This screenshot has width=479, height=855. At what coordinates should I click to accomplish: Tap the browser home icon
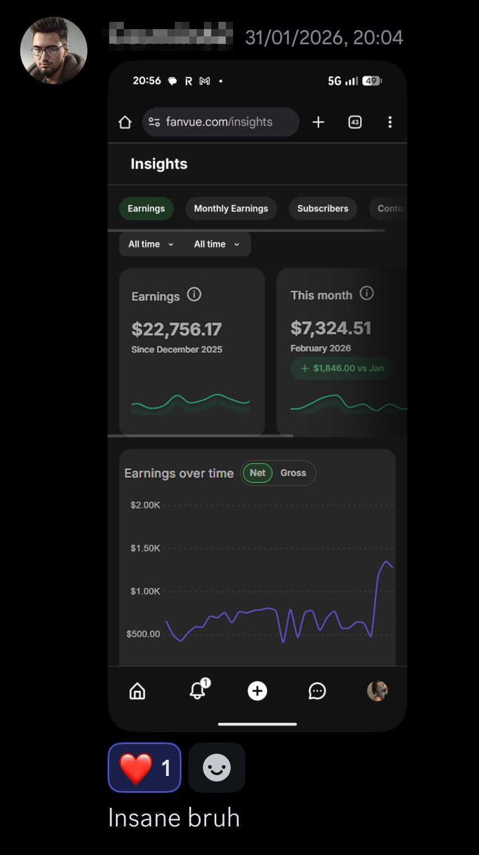[x=125, y=122]
